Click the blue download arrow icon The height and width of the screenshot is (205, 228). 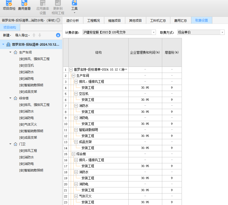pyautogui.click(x=58, y=35)
